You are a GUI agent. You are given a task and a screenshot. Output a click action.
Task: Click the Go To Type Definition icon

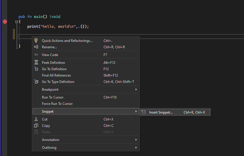[x=36, y=81]
